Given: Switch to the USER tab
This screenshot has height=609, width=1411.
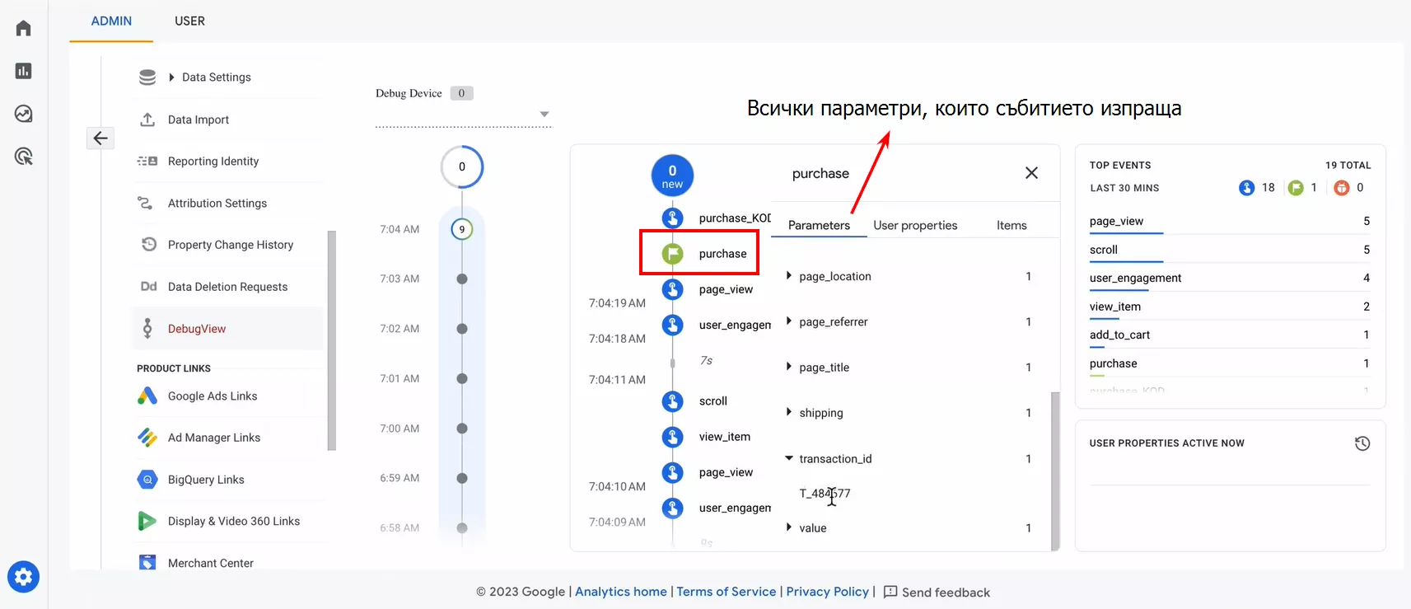Looking at the screenshot, I should point(189,21).
